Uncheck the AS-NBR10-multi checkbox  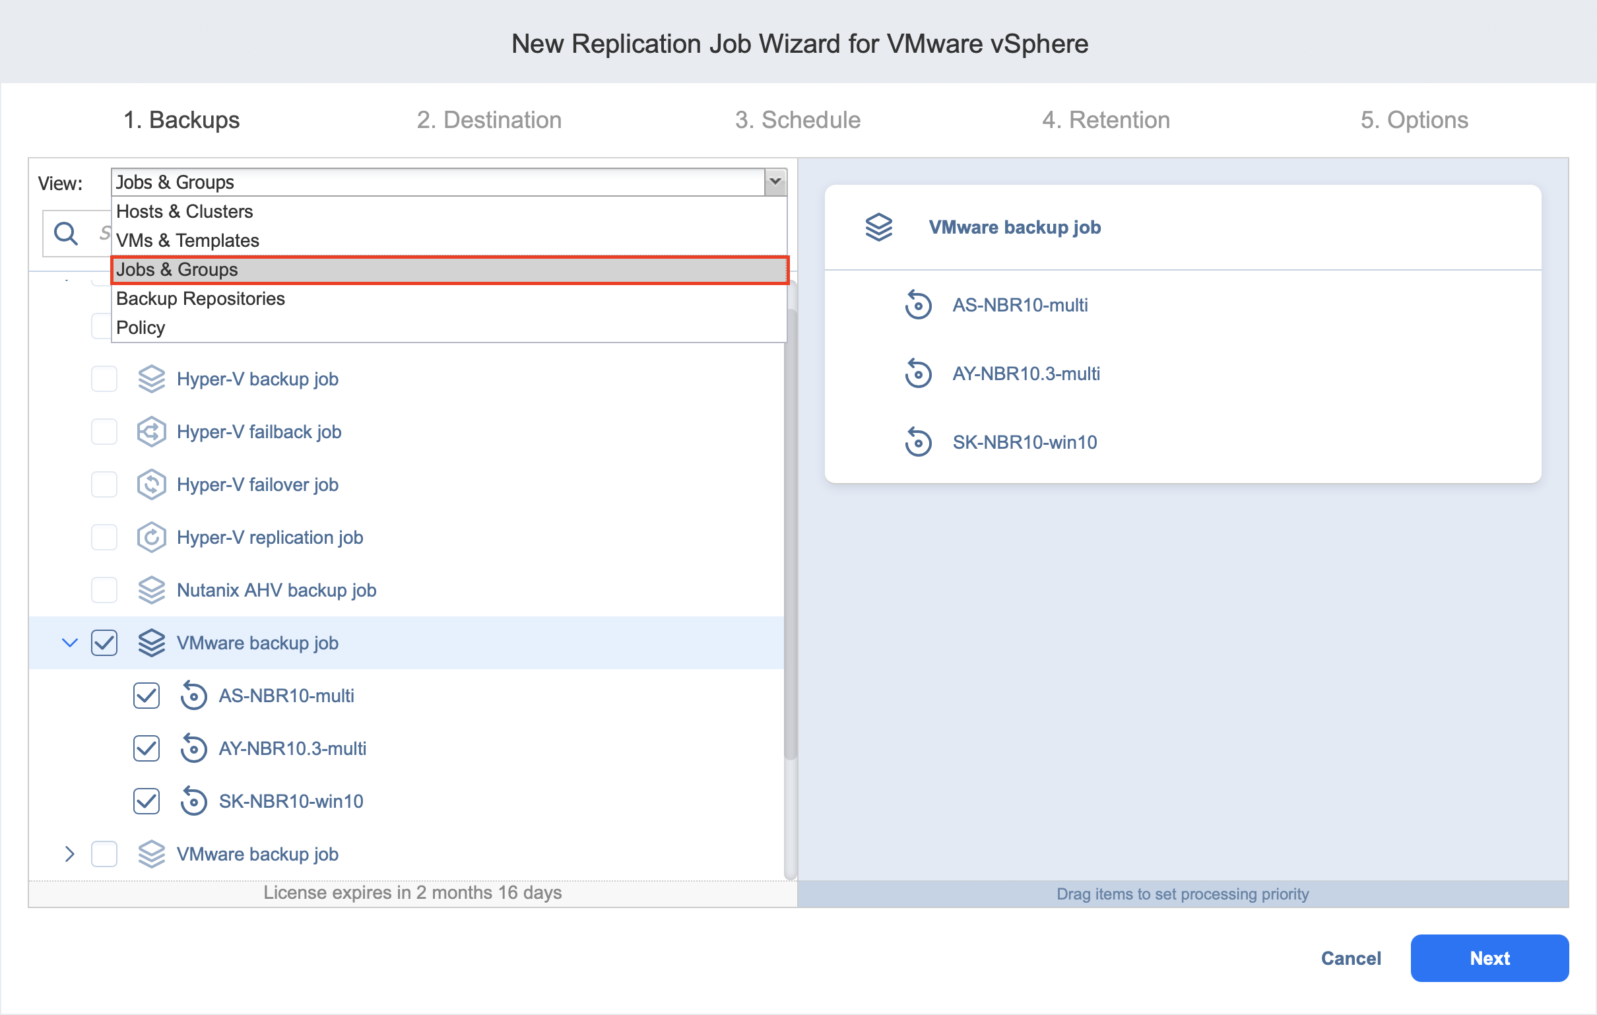[147, 695]
